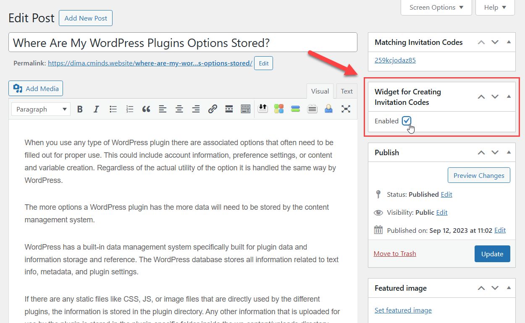This screenshot has height=323, width=525.
Task: Toggle the toolbar kitchen sink icon
Action: (x=246, y=109)
